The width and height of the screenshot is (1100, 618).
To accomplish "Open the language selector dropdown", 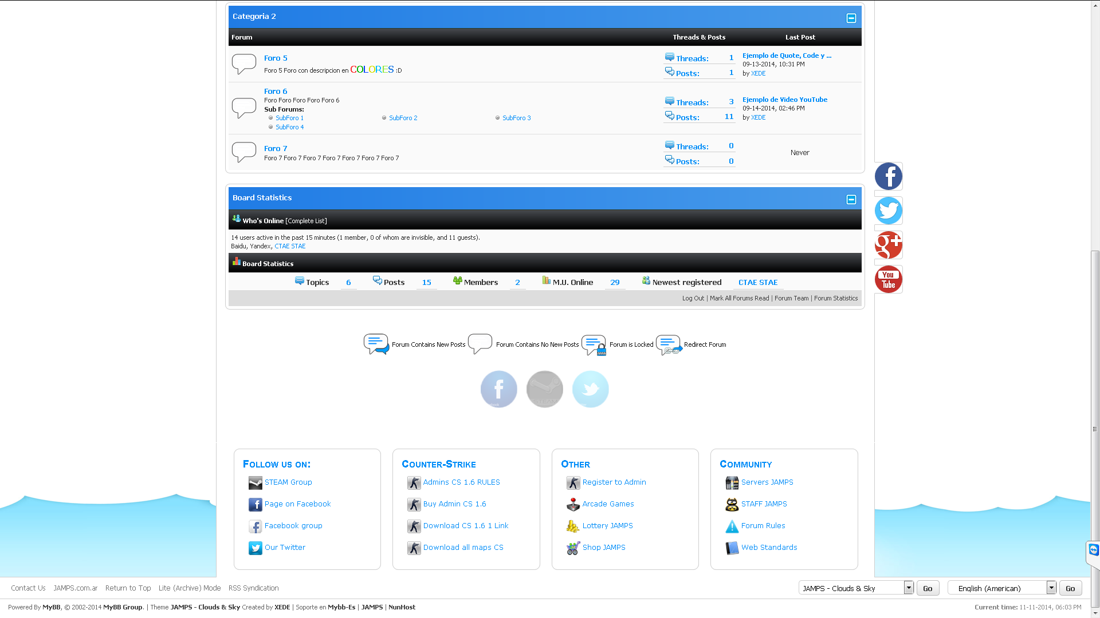I will [x=1051, y=588].
